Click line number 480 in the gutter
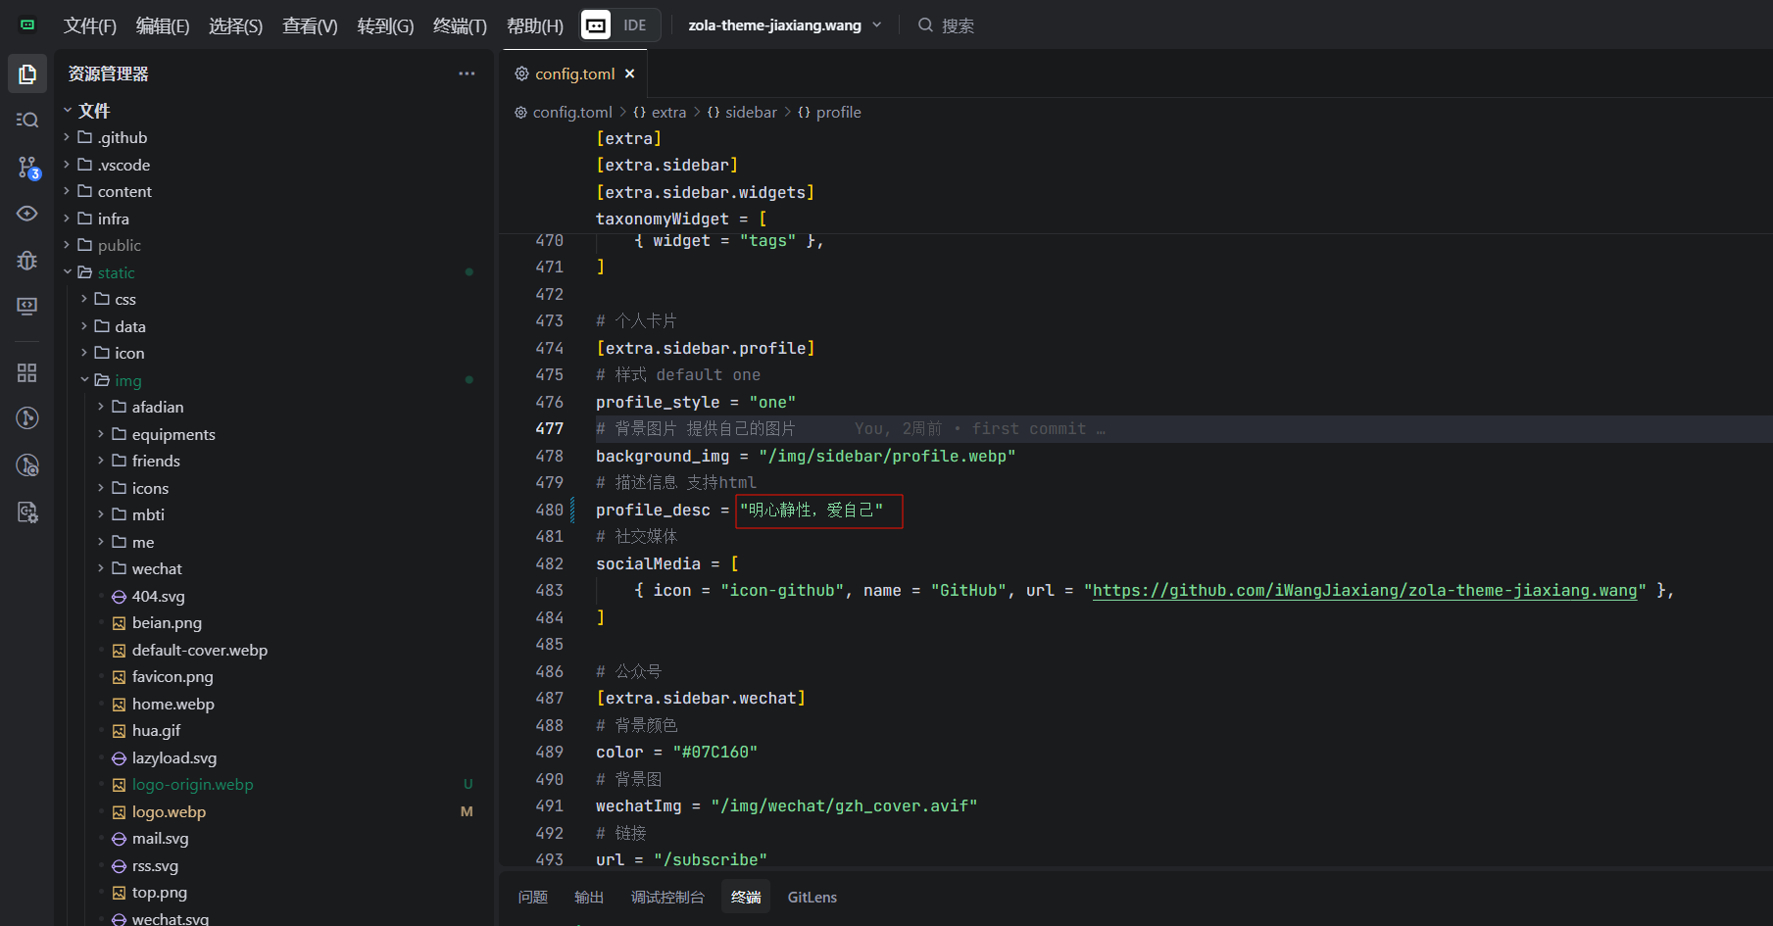This screenshot has height=926, width=1773. (550, 510)
